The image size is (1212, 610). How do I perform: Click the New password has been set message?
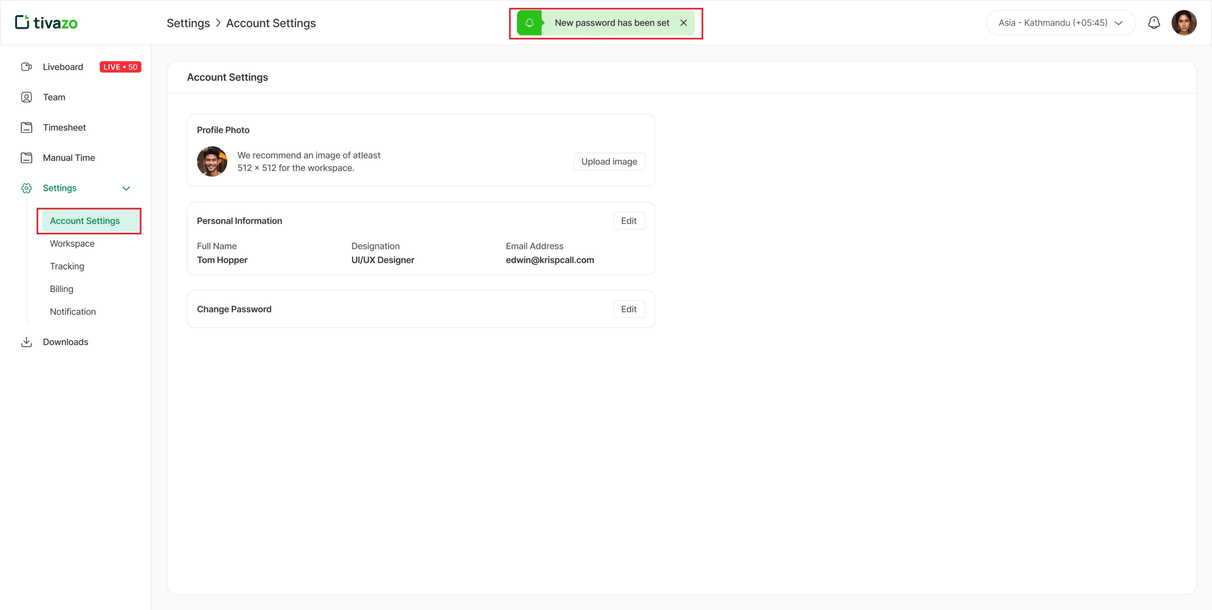click(612, 23)
